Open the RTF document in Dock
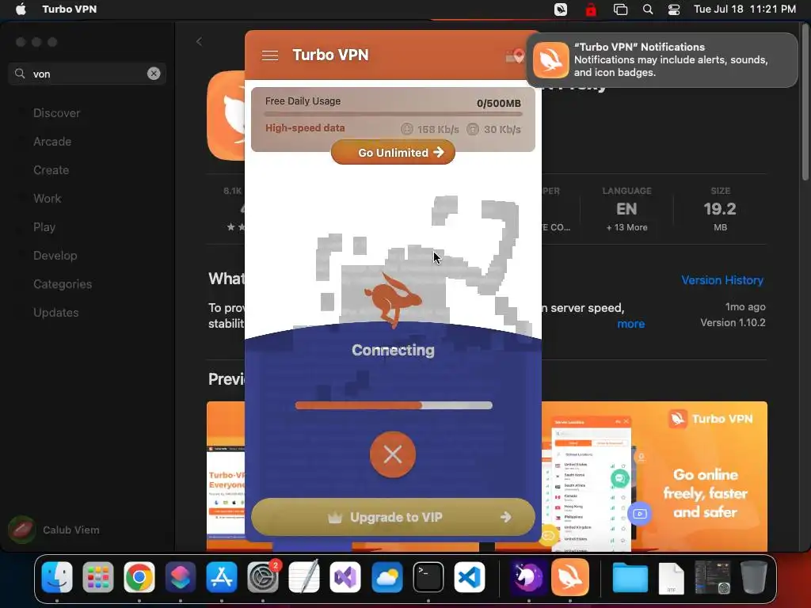The height and width of the screenshot is (608, 811). coord(671,578)
